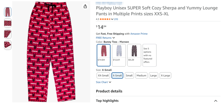
Task: Open the 29 reviews link
Action: coord(116,19)
